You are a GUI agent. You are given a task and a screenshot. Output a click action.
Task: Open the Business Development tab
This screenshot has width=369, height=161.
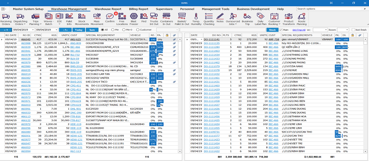pyautogui.click(x=253, y=9)
